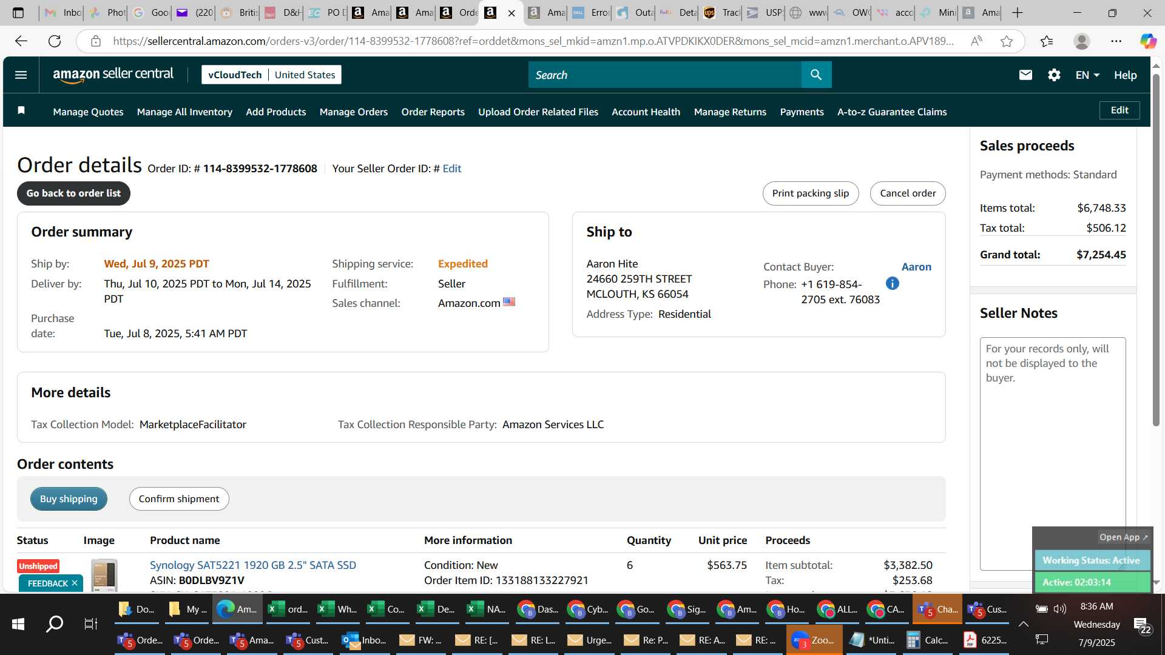This screenshot has height=655, width=1165.
Task: Open the vCloudTech United States account switcher
Action: [271, 75]
